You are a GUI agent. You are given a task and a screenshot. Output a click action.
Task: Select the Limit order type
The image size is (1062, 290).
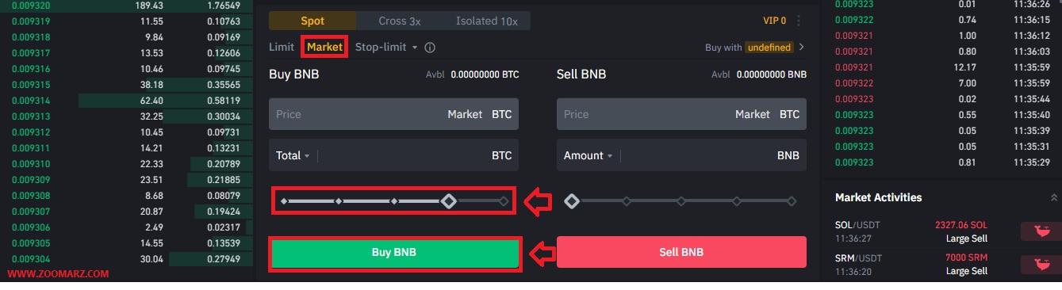[x=282, y=48]
